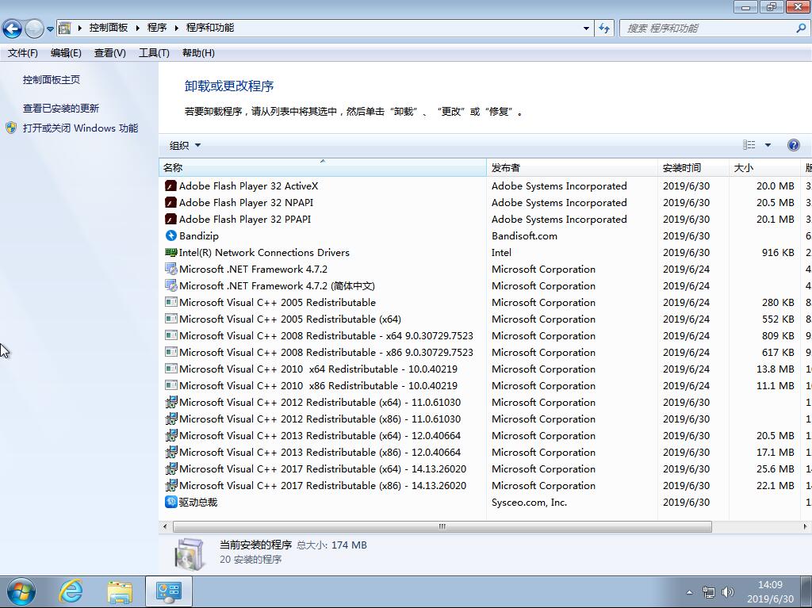
Task: Select the 驱动总裁 program icon
Action: tap(170, 502)
